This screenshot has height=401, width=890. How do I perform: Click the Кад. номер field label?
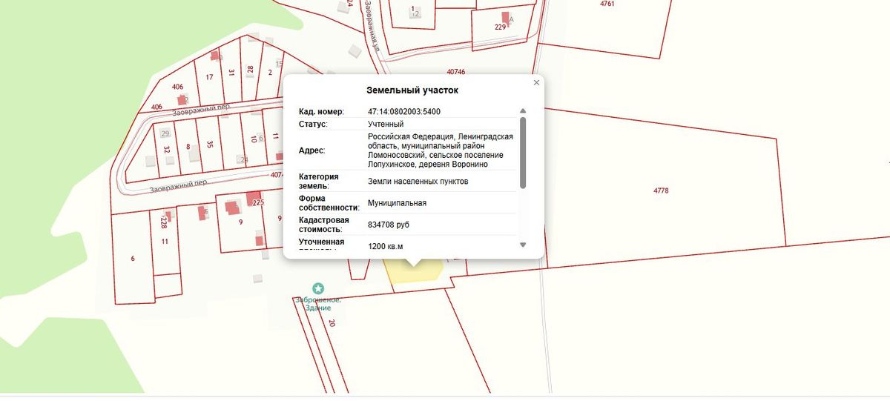pos(322,112)
